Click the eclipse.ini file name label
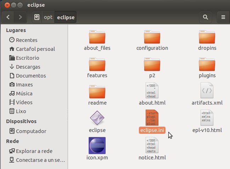 152,130
